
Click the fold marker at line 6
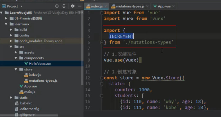point(102,42)
